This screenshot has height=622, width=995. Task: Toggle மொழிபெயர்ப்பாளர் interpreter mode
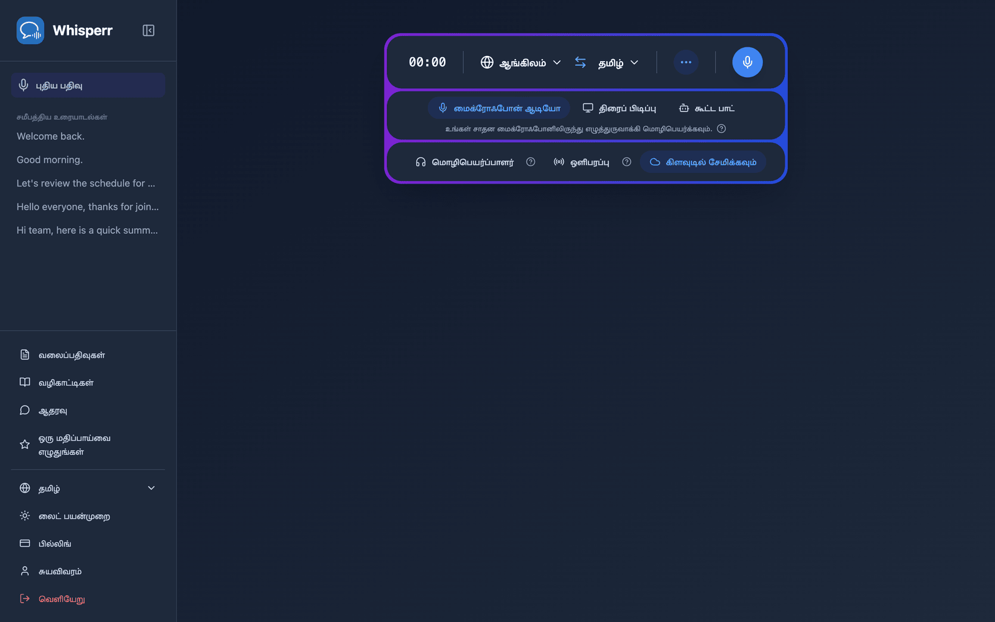465,162
